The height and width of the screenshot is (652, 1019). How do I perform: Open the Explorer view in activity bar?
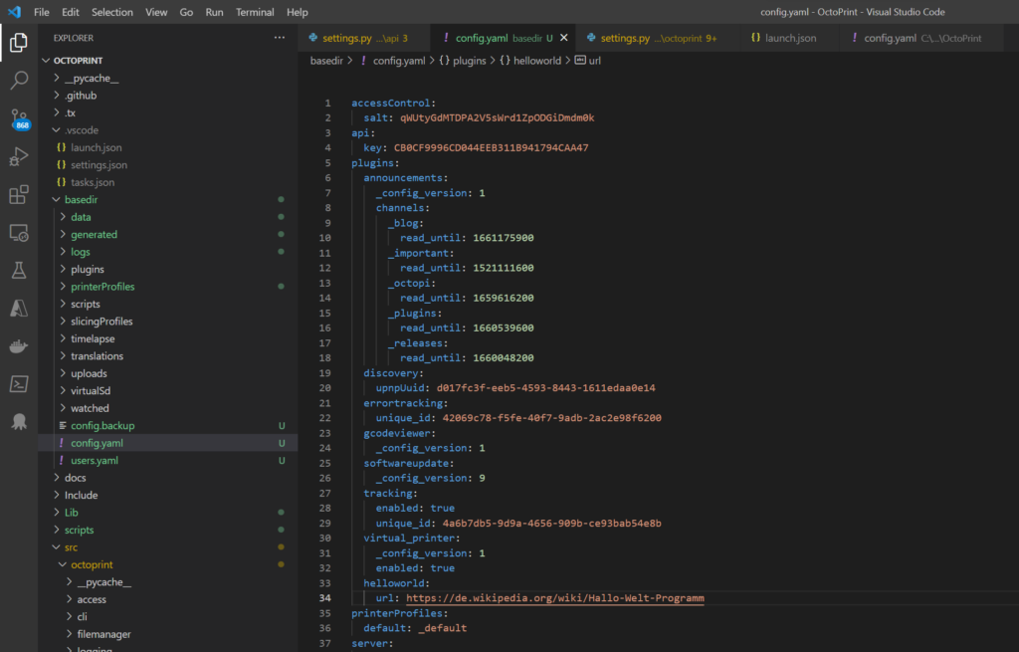tap(19, 43)
